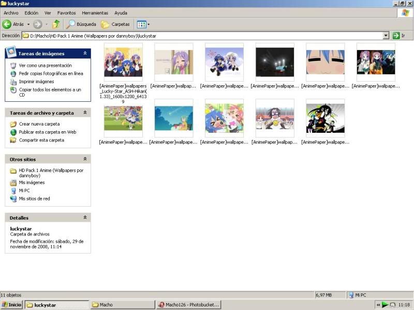
Task: Click Copiar todos los elementos a un CD
Action: (50, 92)
